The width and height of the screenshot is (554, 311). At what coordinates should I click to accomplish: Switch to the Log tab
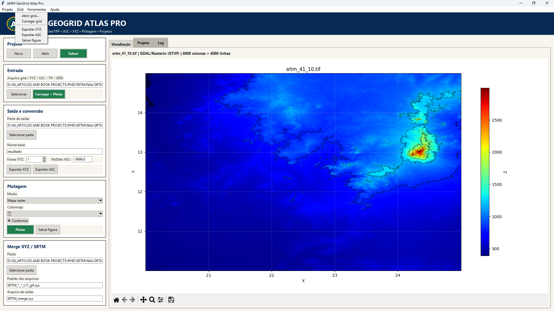pos(161,43)
